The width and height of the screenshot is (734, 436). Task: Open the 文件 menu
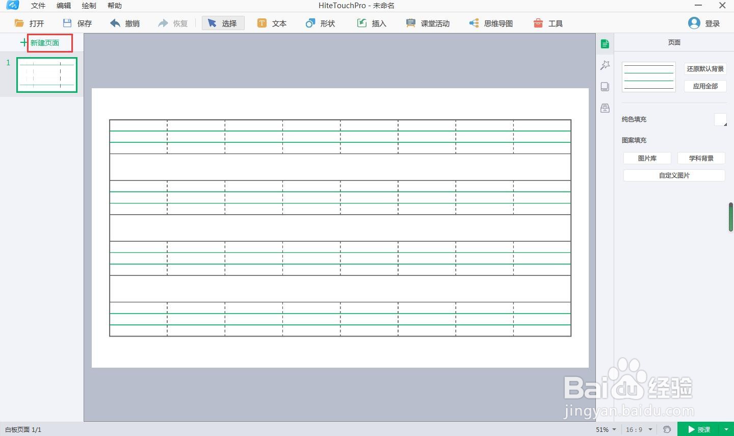[x=38, y=6]
